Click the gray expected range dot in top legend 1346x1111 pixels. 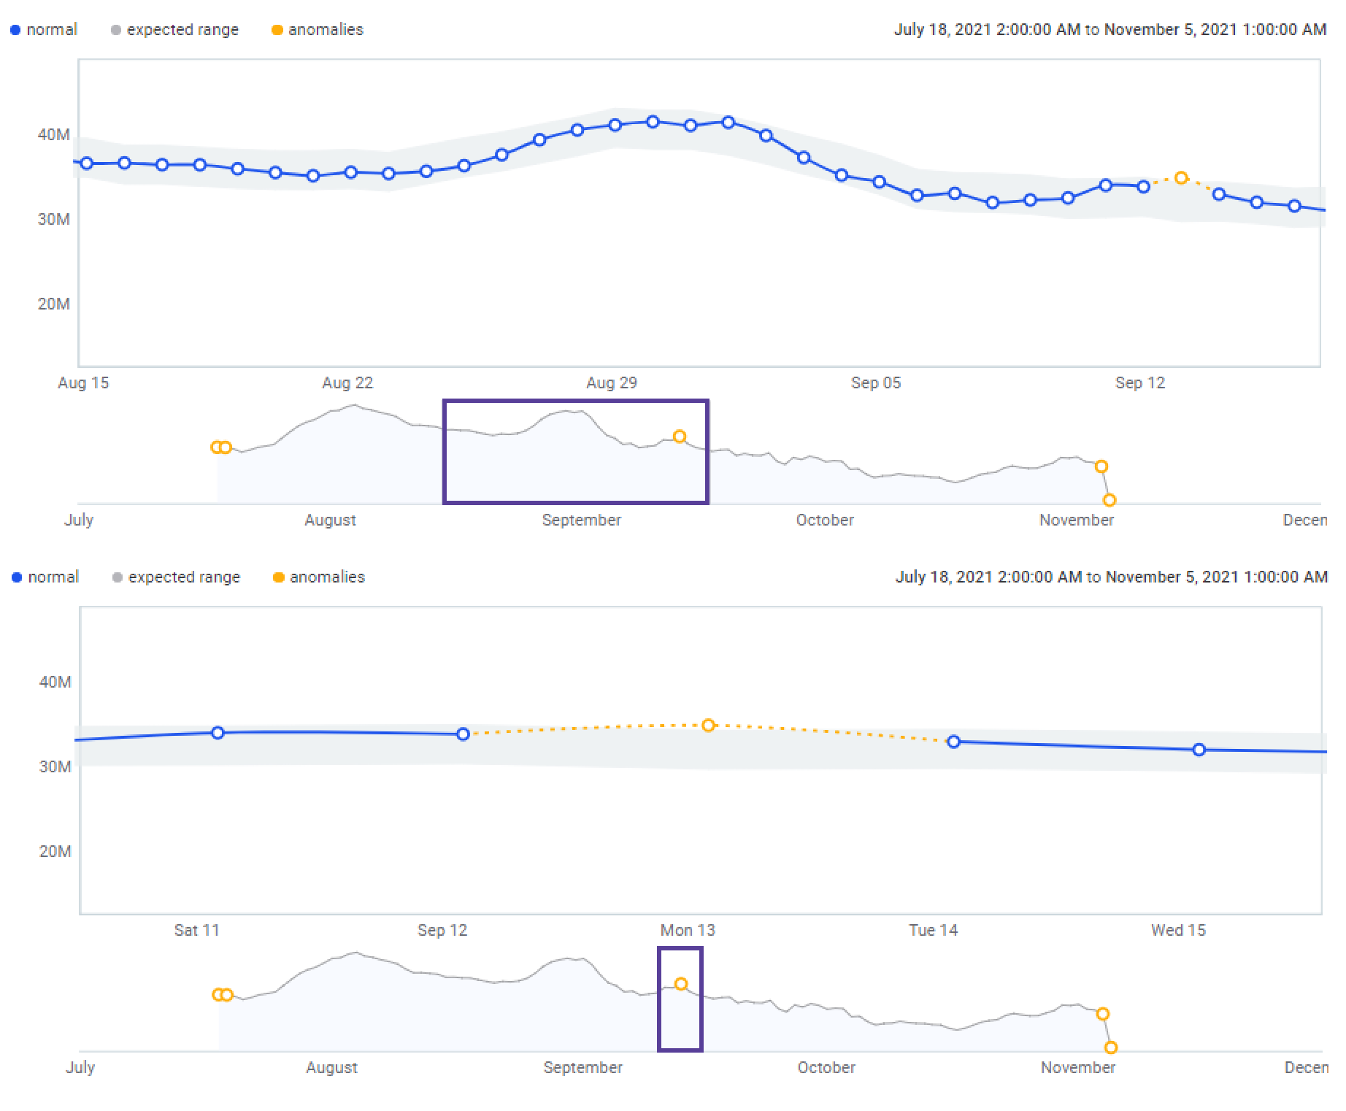115,30
